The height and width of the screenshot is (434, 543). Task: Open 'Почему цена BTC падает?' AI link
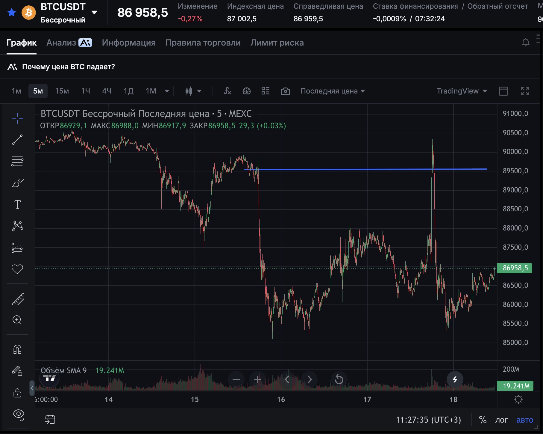tap(61, 67)
